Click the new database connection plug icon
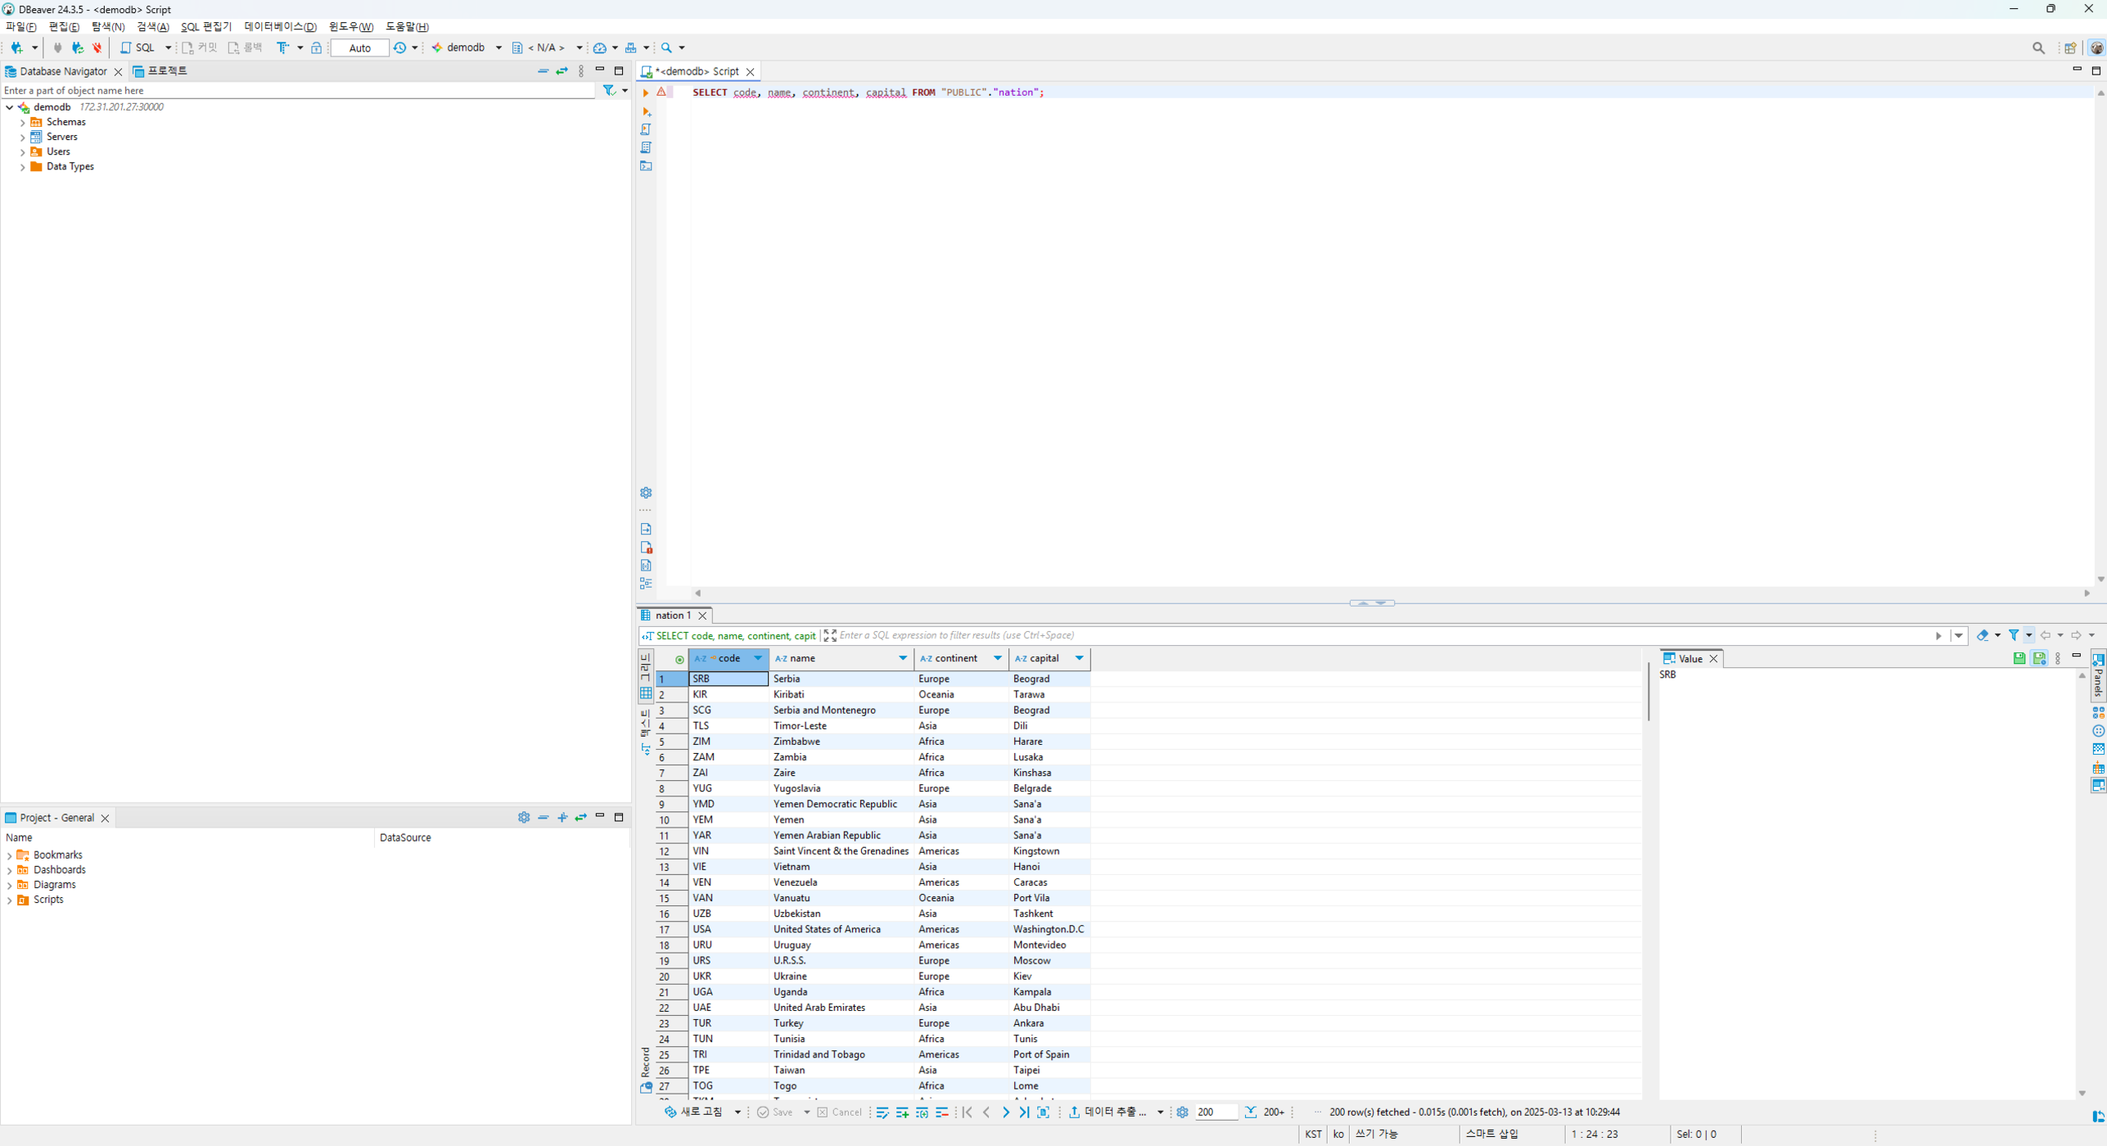This screenshot has width=2107, height=1146. tap(16, 47)
